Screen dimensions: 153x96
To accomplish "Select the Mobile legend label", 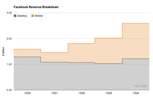I will pos(39,16).
